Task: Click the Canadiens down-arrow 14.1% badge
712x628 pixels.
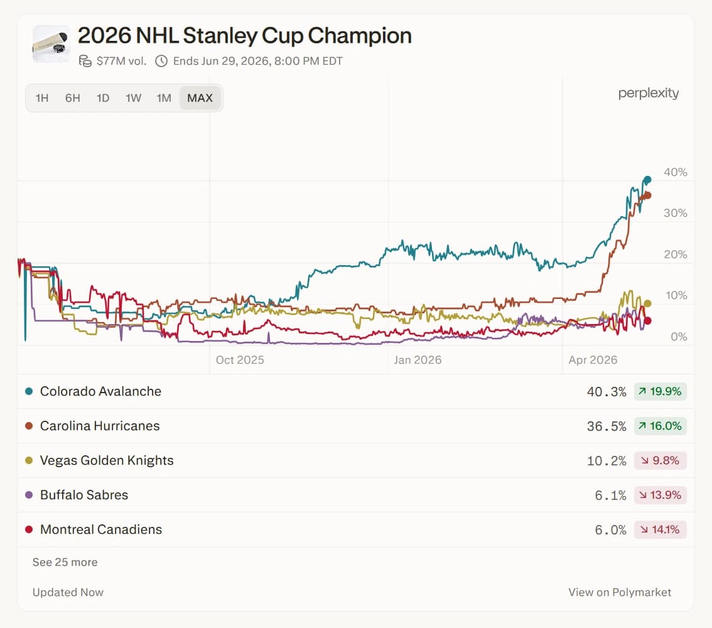Action: pos(661,529)
